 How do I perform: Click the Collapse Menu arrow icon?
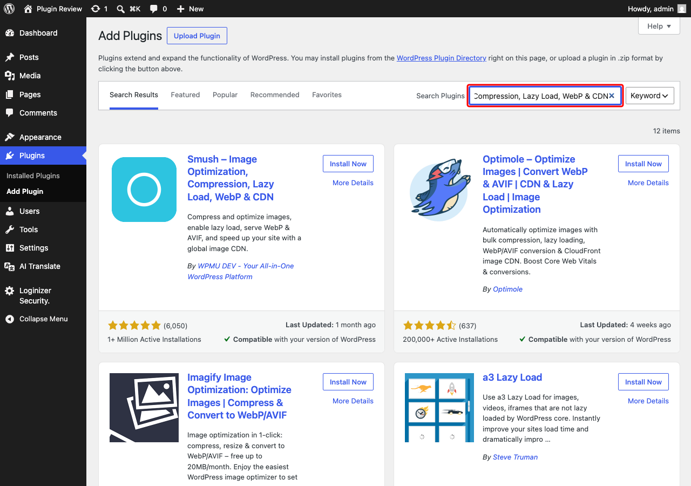point(10,319)
